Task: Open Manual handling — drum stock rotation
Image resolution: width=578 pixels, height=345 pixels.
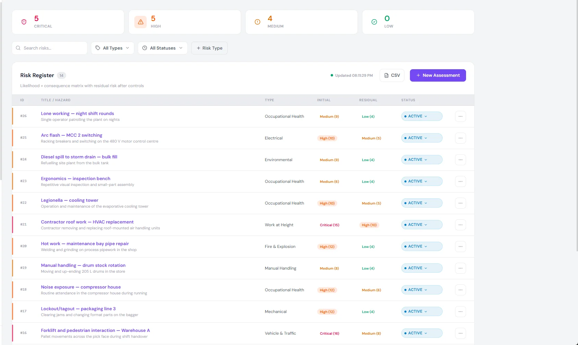Action: pyautogui.click(x=83, y=265)
